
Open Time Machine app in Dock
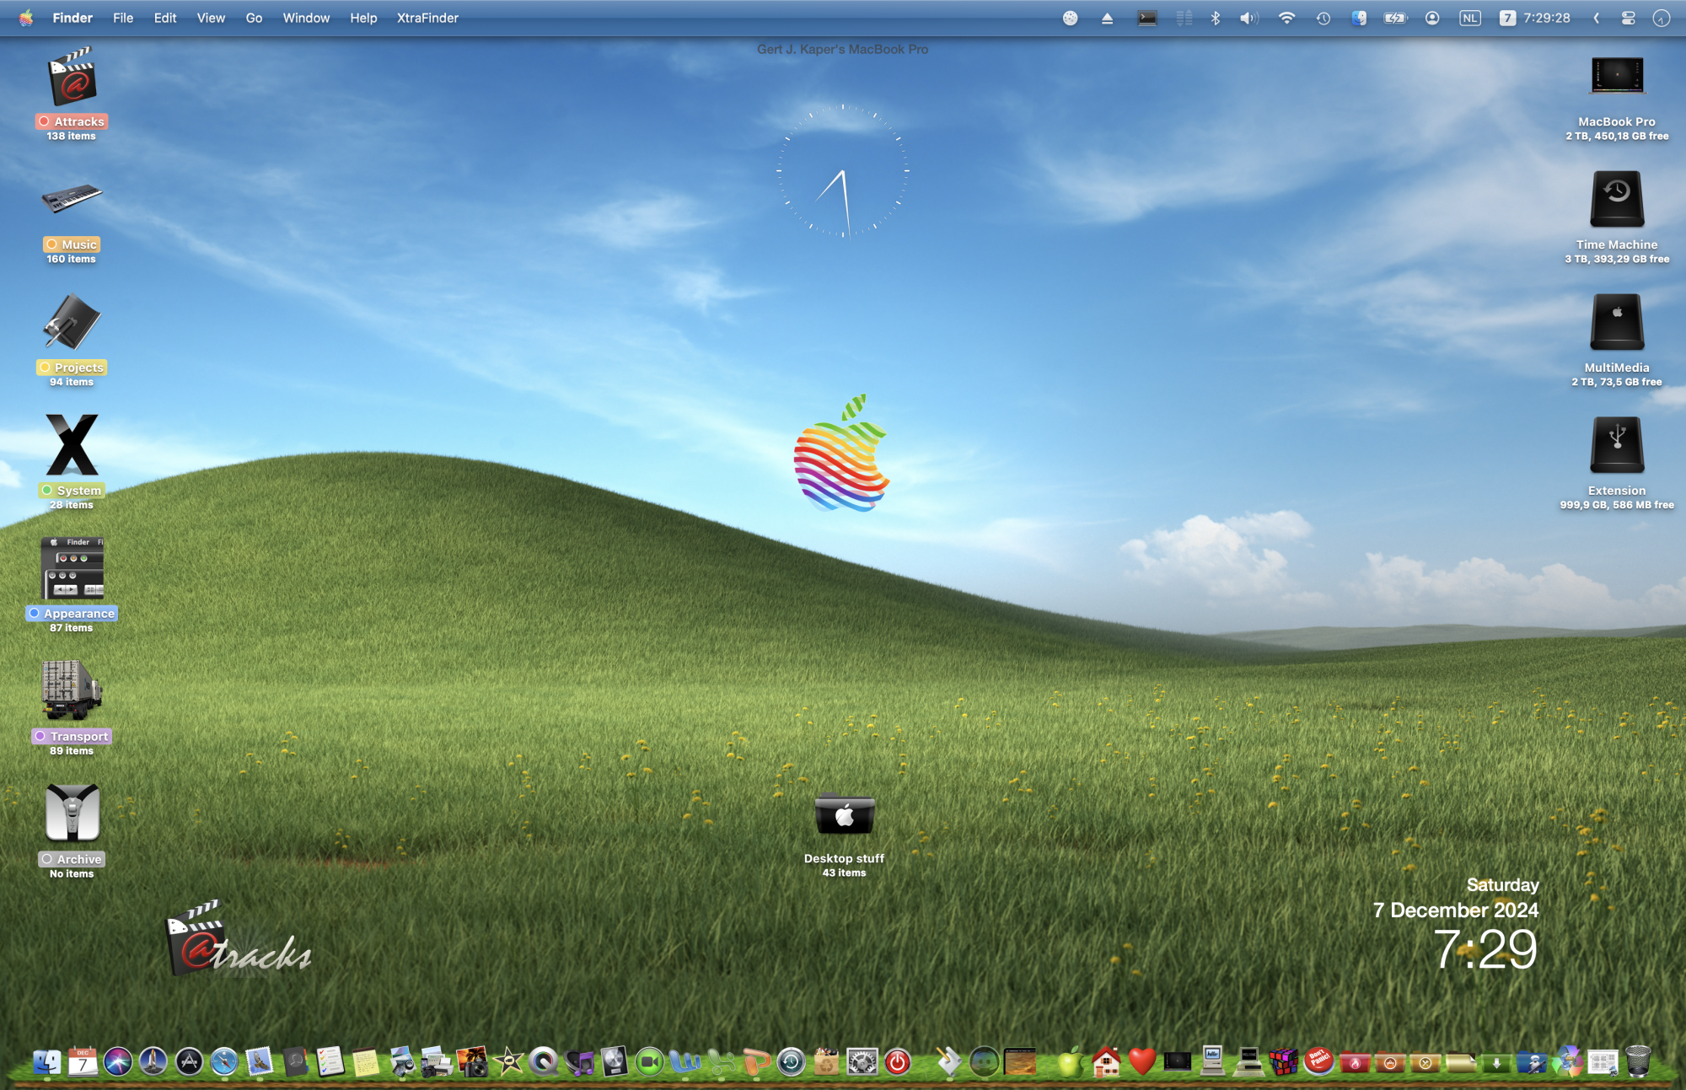point(792,1061)
